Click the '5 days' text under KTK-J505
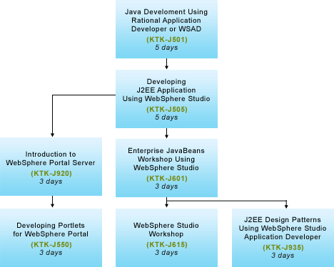Image resolution: width=334 pixels, height=267 pixels. point(166,117)
